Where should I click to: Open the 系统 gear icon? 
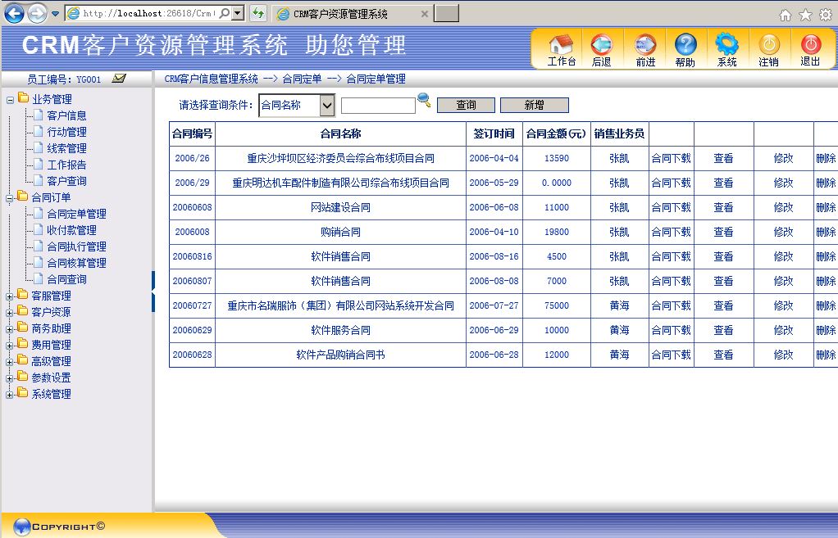click(x=726, y=48)
